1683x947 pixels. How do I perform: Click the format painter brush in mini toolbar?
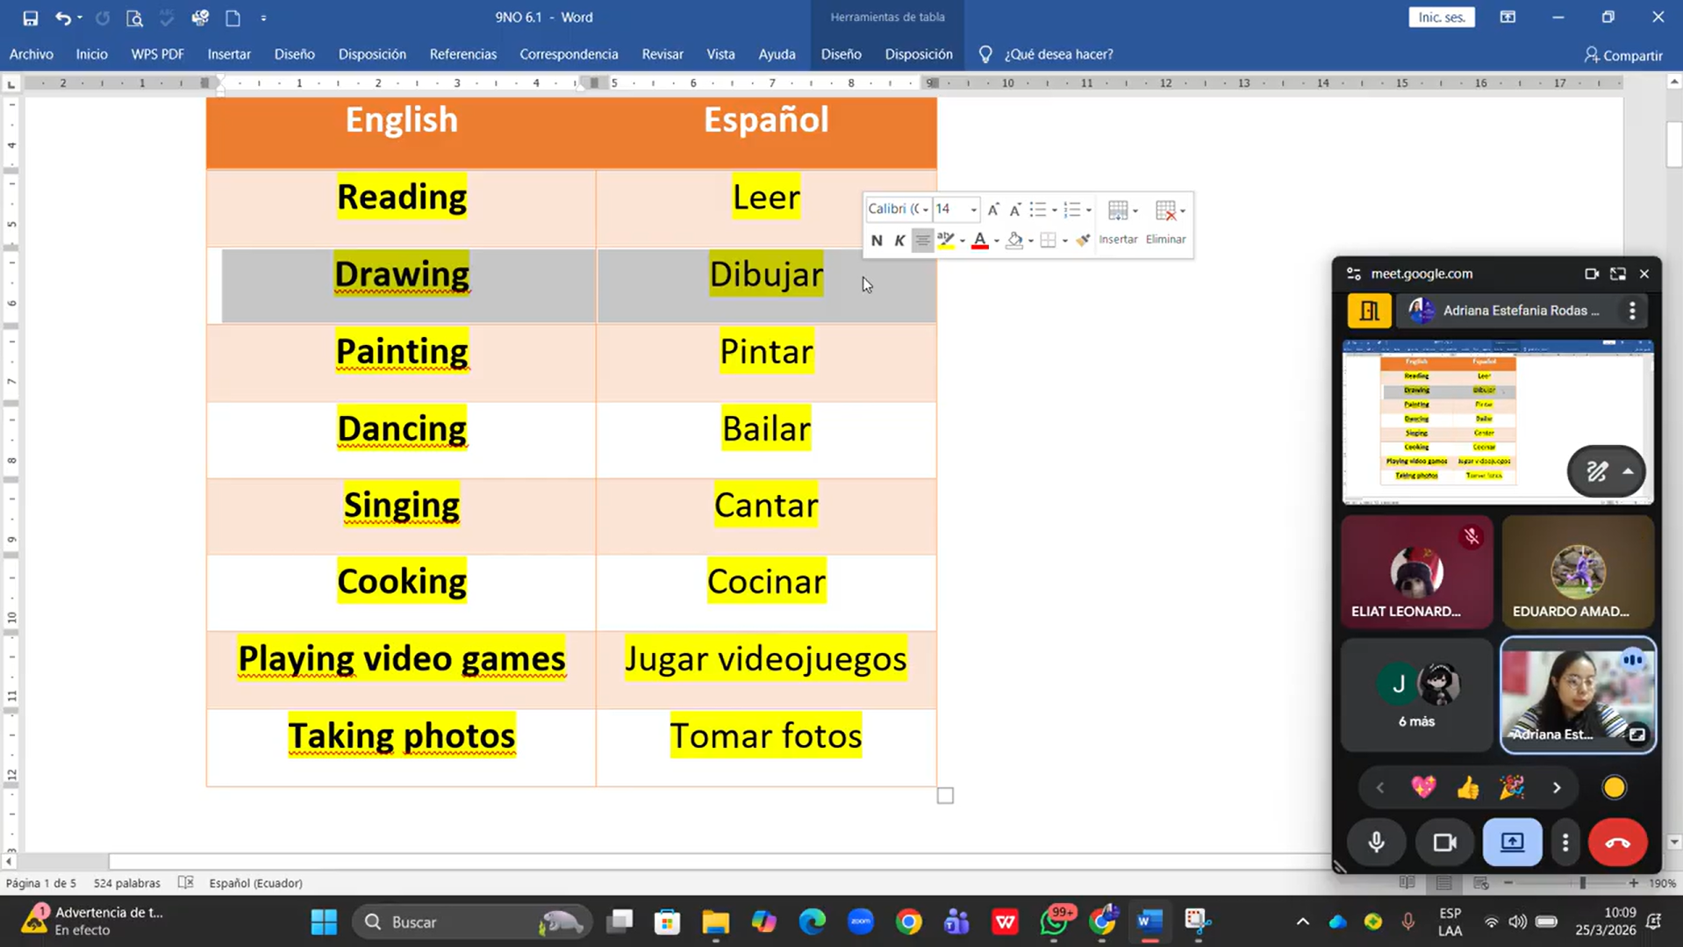[1084, 240]
